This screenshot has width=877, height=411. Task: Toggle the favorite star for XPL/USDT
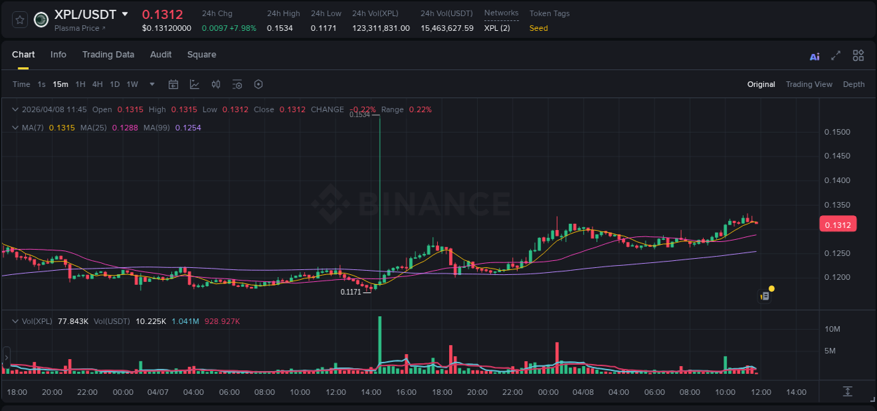click(x=19, y=19)
